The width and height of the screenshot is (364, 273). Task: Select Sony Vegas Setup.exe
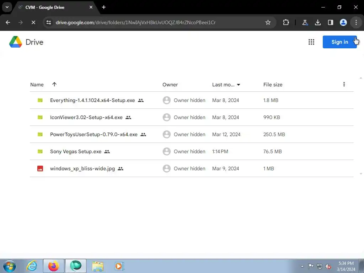coord(76,151)
